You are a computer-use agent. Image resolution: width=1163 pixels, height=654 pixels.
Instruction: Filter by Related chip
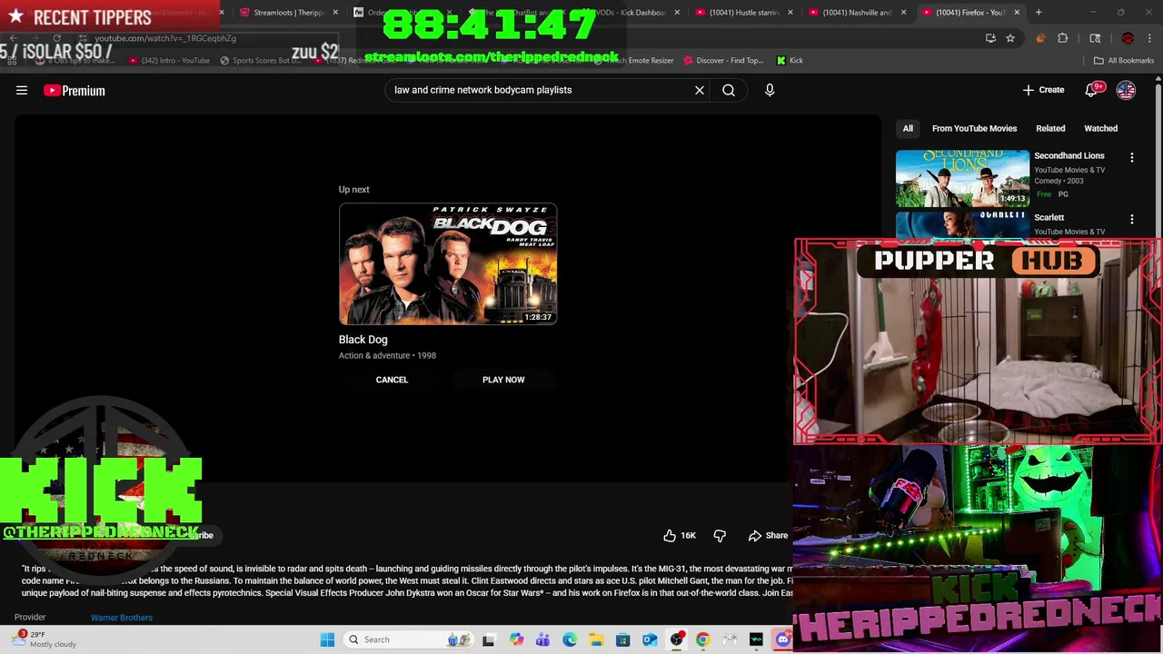(1050, 128)
